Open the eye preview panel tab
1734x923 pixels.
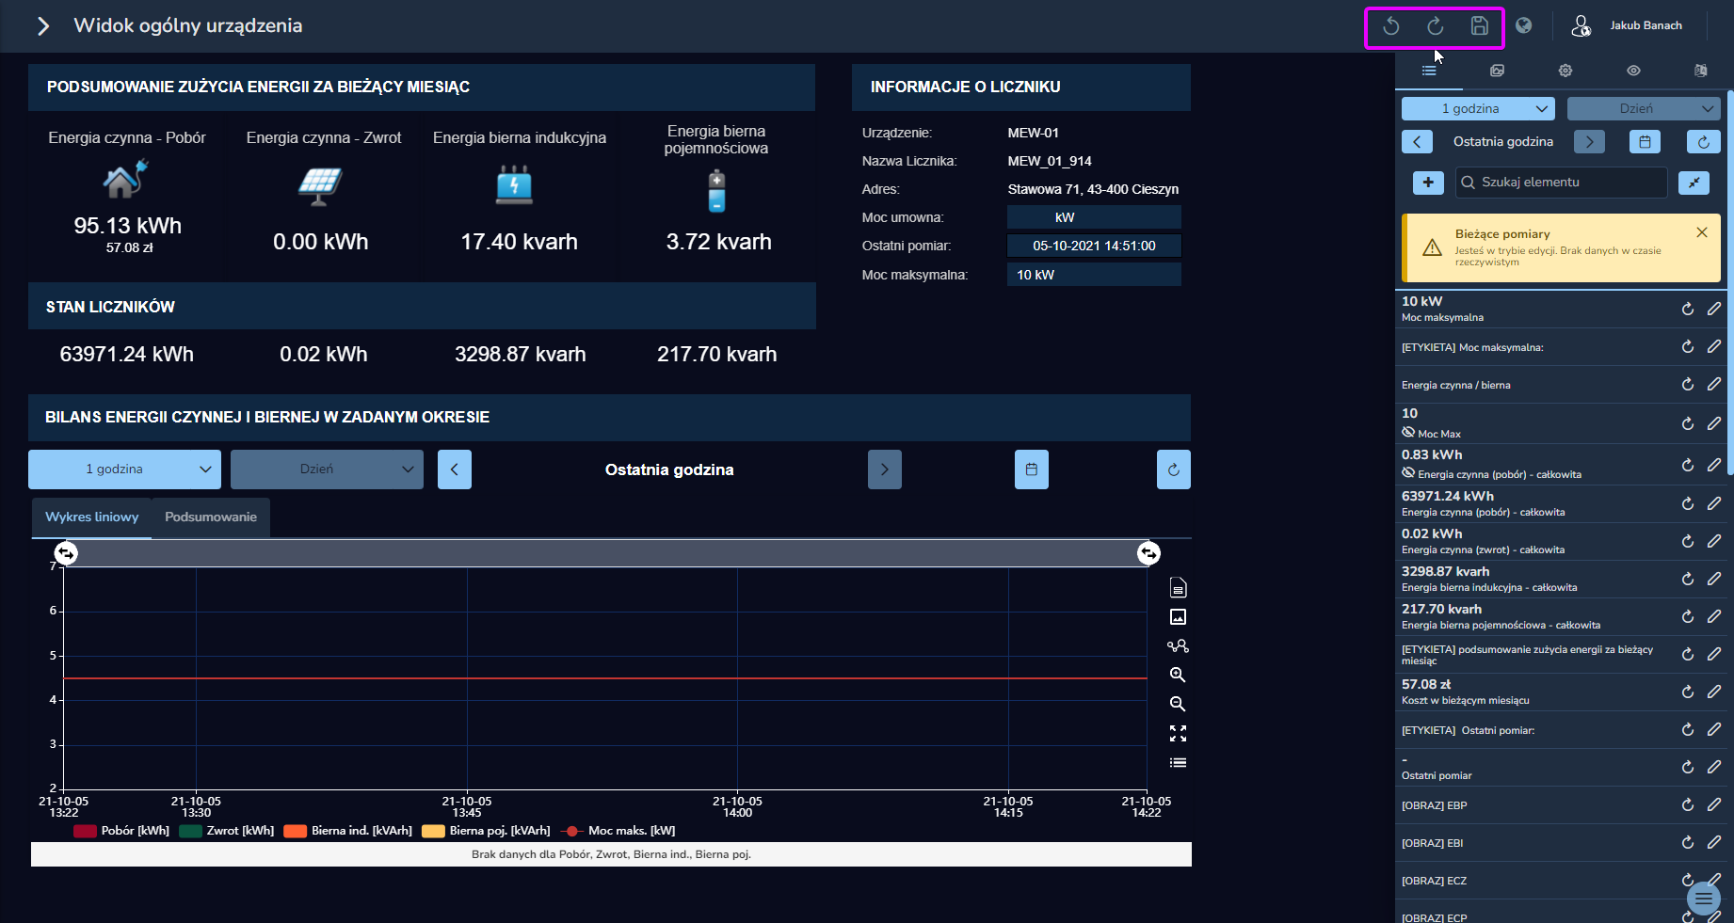point(1633,71)
